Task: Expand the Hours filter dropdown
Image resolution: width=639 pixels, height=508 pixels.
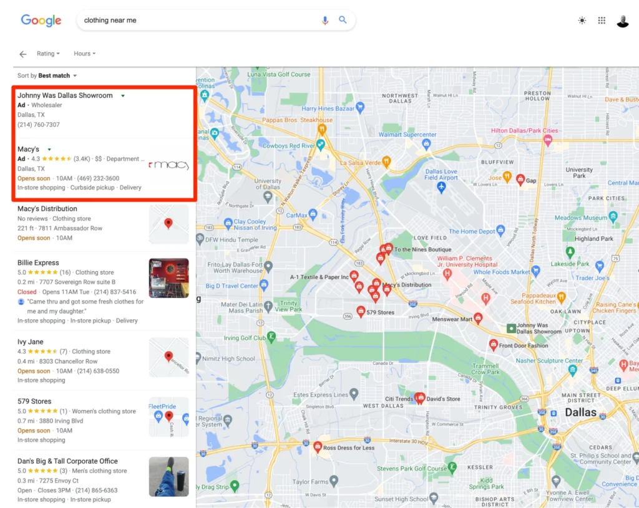Action: tap(84, 54)
